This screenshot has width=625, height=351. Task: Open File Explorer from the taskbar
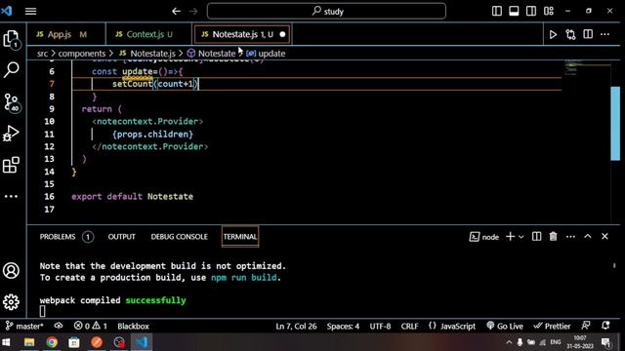coord(29,342)
